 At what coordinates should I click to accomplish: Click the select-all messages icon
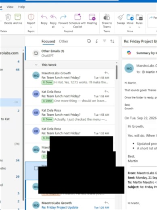89,41
